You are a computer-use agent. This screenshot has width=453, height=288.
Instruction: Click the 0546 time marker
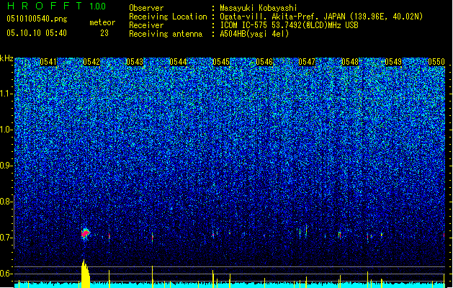pyautogui.click(x=264, y=62)
